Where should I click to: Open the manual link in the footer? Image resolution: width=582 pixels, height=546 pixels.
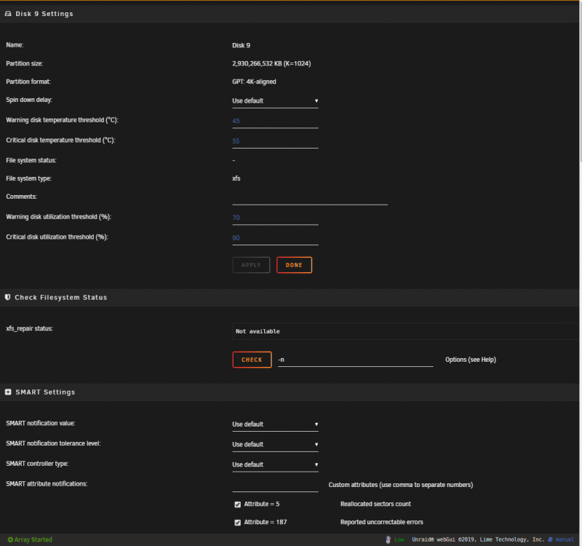pos(565,539)
